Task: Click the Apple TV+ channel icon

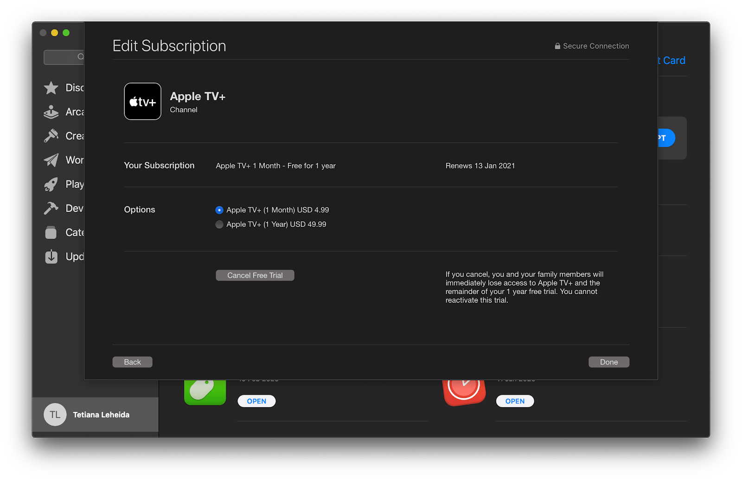Action: 142,101
